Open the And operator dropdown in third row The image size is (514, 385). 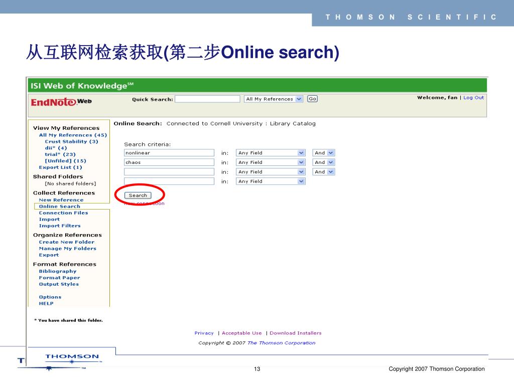pos(324,172)
